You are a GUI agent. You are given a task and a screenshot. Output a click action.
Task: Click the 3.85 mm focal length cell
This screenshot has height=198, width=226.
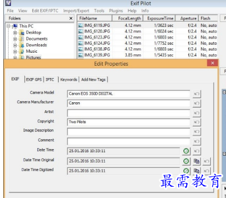(x=133, y=55)
